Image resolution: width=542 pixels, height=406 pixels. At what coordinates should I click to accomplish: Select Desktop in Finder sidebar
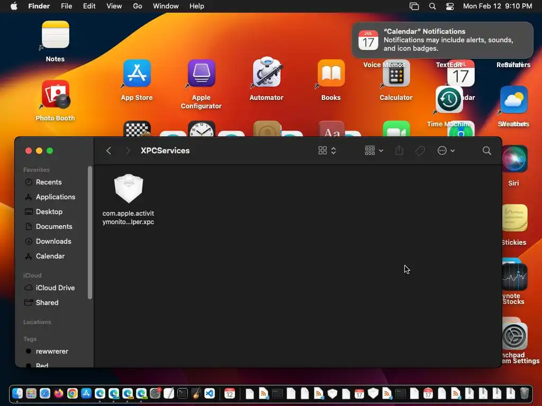point(49,211)
